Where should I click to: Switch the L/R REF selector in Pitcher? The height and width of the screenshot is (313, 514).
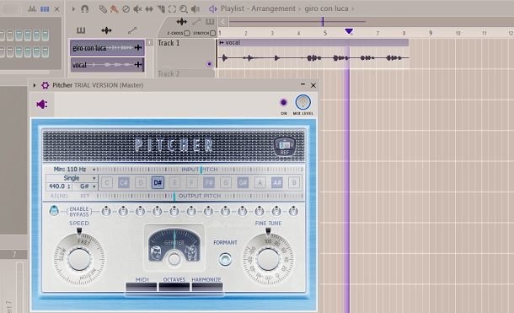pos(285,146)
